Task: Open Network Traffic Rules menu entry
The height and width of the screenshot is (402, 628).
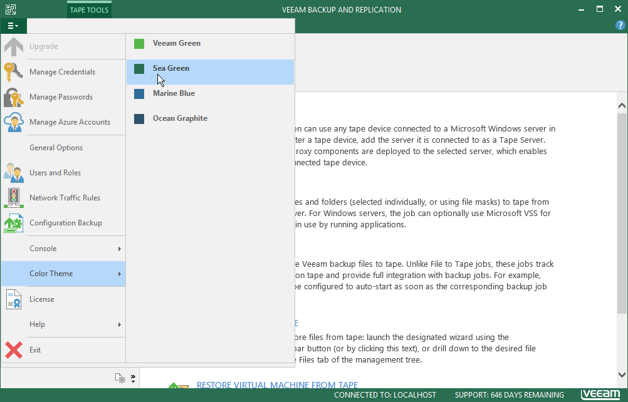Action: pyautogui.click(x=63, y=198)
